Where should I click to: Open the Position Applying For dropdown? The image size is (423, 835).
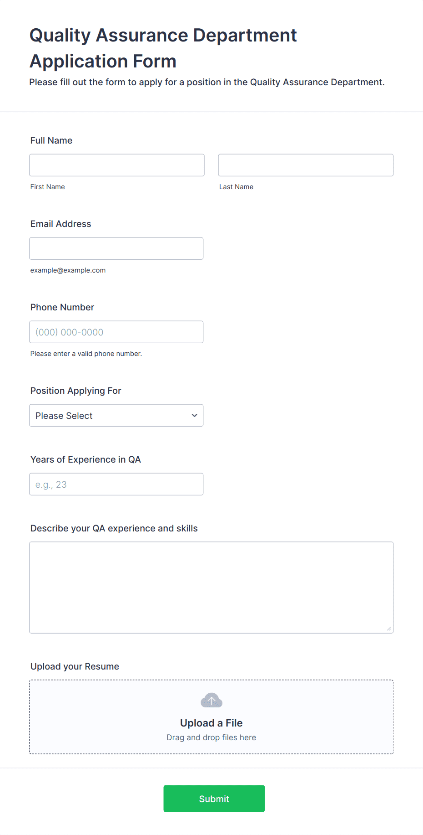point(116,415)
